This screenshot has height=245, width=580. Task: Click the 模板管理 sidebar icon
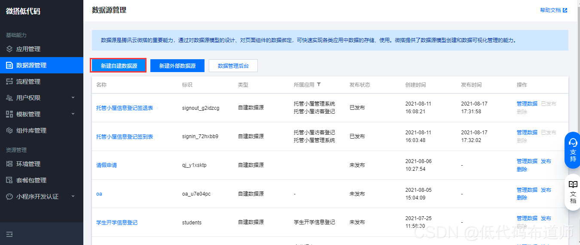click(9, 114)
